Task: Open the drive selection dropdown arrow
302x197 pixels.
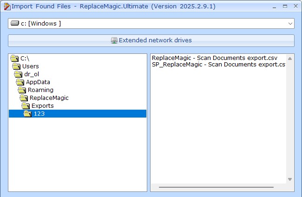Action: [290, 24]
